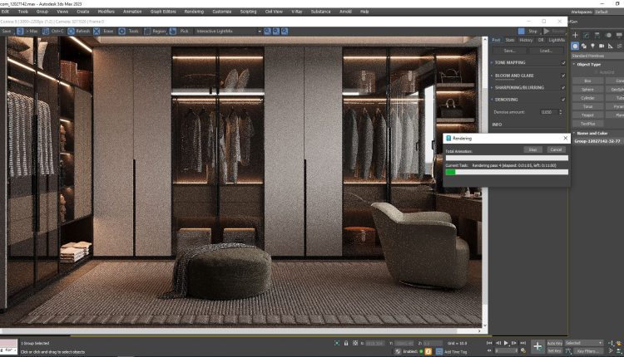This screenshot has height=357, width=624.
Task: Expand the Sharpening/Blurring section
Action: (492, 87)
